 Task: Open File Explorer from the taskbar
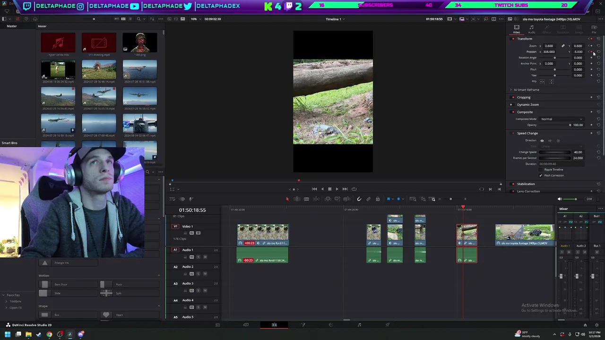28,335
